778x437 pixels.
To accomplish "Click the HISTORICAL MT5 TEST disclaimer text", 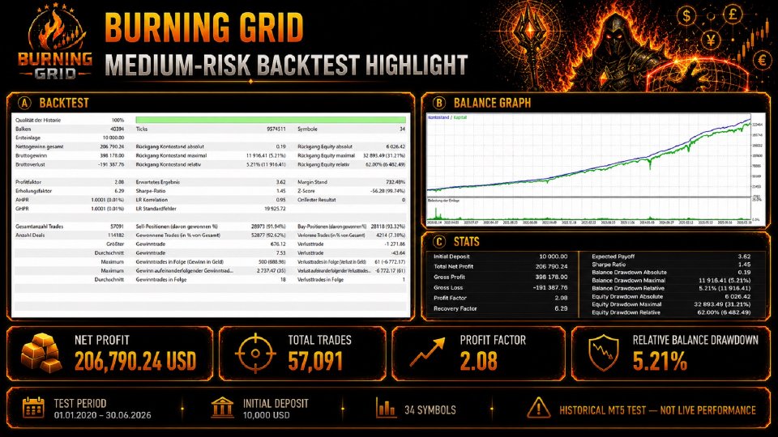I will pos(657,410).
